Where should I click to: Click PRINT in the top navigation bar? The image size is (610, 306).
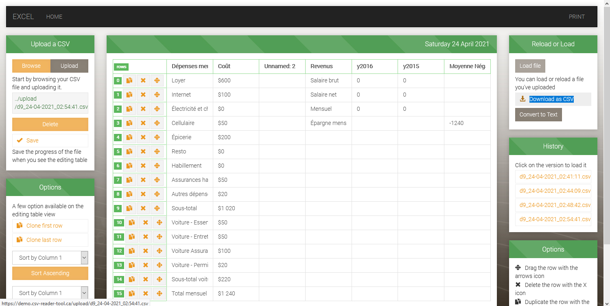click(577, 17)
